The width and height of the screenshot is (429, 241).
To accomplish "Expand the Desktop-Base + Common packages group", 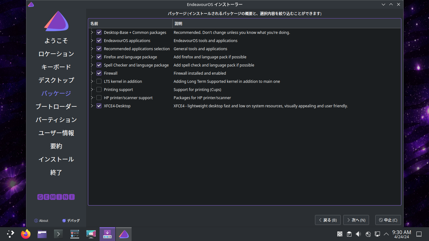I will point(92,32).
